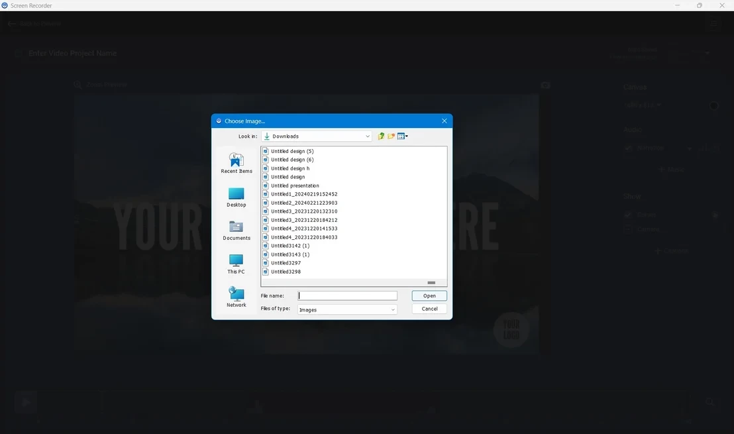Click the Screen Recorder app icon

click(x=5, y=5)
